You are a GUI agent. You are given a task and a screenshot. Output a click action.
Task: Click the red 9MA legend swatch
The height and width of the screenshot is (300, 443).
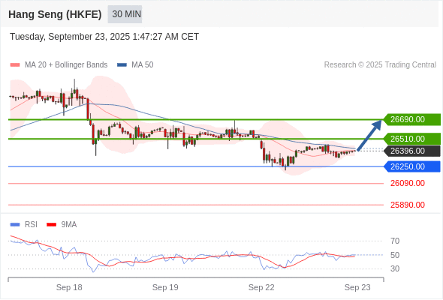coord(51,225)
